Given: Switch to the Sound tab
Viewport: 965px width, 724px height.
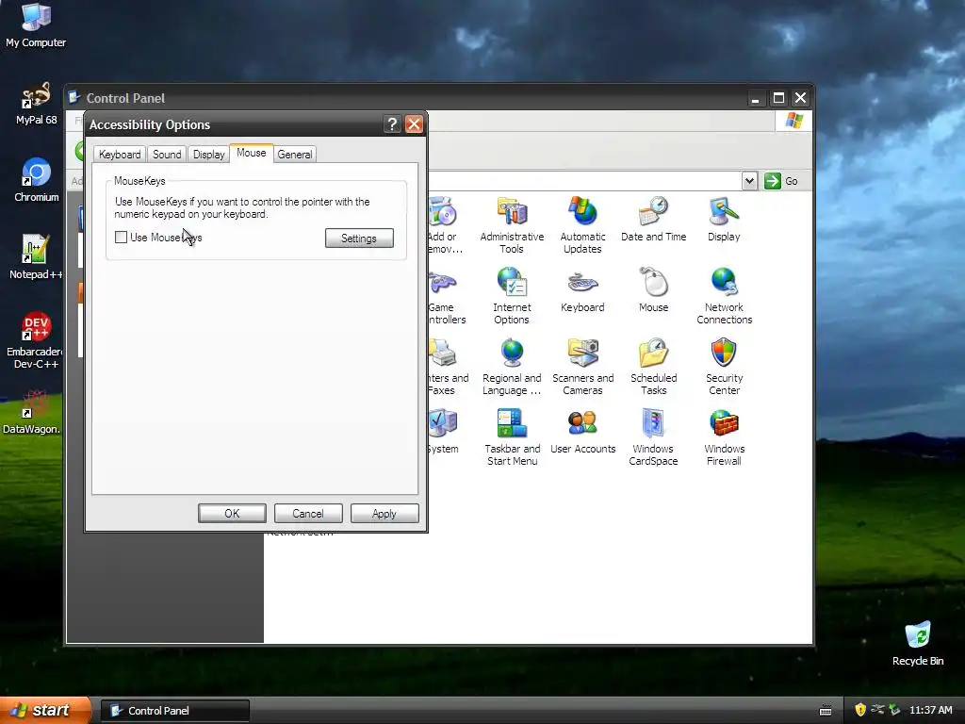Looking at the screenshot, I should tap(167, 154).
